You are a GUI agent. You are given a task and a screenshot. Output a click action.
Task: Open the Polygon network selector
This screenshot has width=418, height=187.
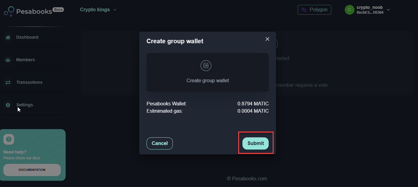click(x=314, y=10)
